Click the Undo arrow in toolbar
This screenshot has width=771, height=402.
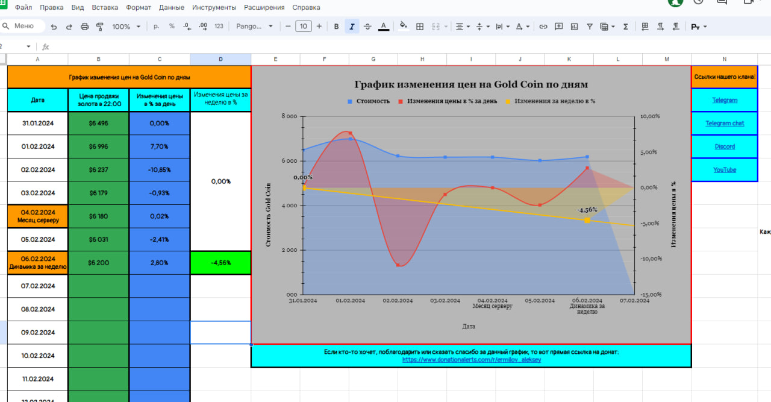[x=54, y=27]
